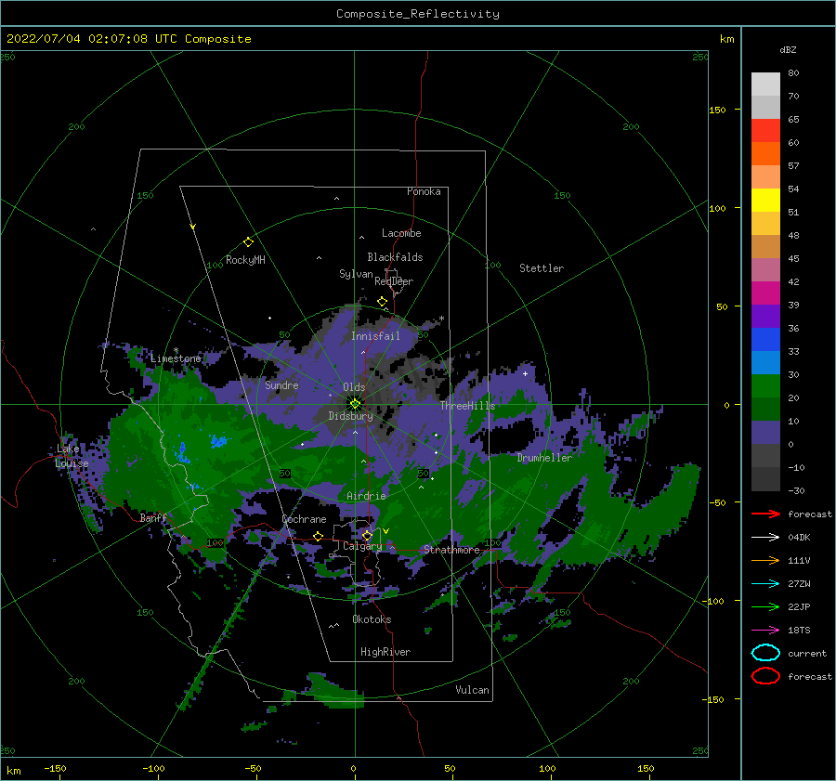Viewport: 836px width, 781px height.
Task: Select the yellow 51-54 dBZ swatch
Action: tap(765, 201)
